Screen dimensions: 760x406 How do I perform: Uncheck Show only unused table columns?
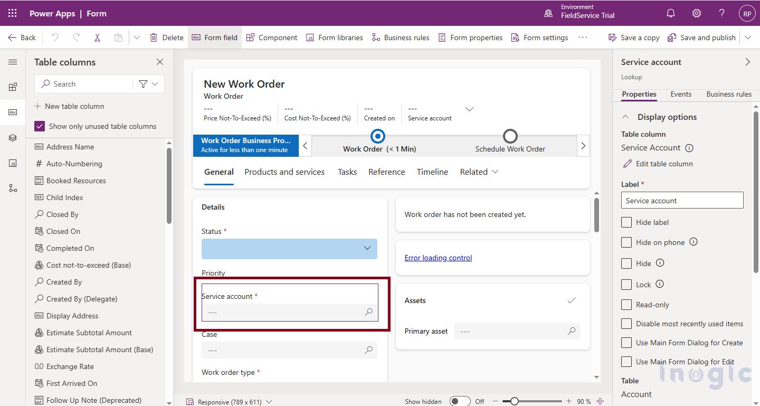(x=40, y=126)
